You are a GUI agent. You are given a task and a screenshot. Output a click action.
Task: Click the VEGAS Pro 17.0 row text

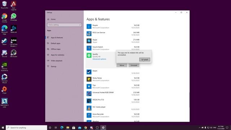pos(98,100)
